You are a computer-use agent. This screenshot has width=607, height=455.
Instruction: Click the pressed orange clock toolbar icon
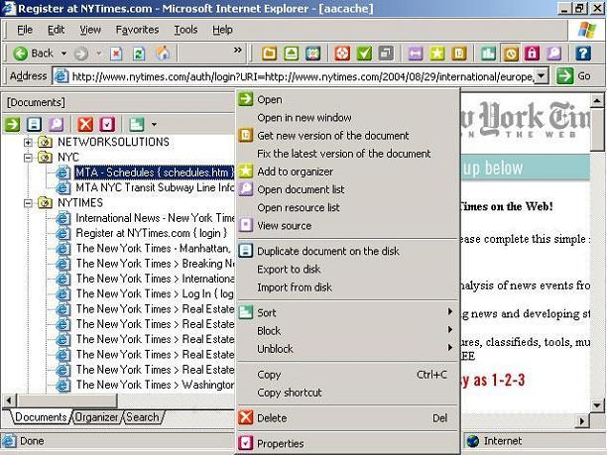pos(510,54)
